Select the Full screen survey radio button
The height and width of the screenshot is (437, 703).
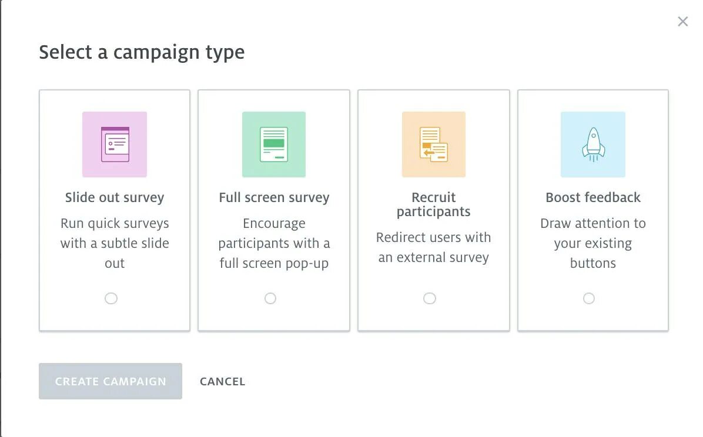coord(270,298)
